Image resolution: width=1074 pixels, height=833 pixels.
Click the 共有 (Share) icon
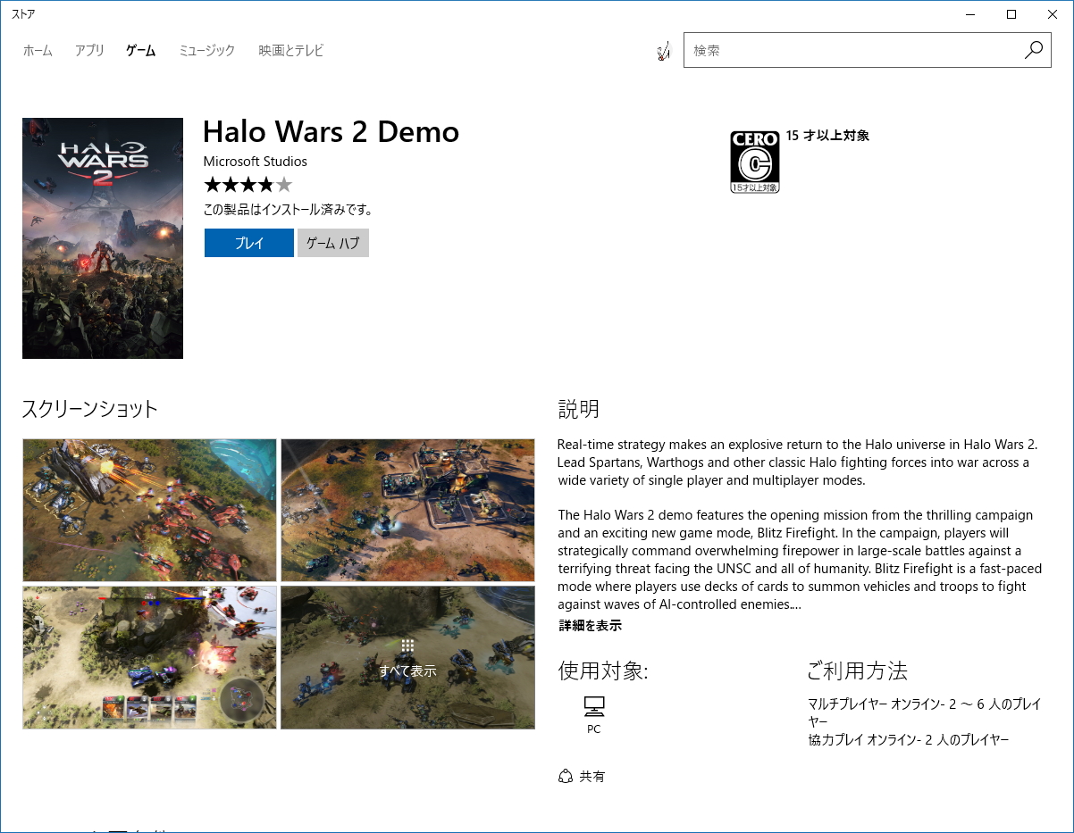(x=565, y=776)
